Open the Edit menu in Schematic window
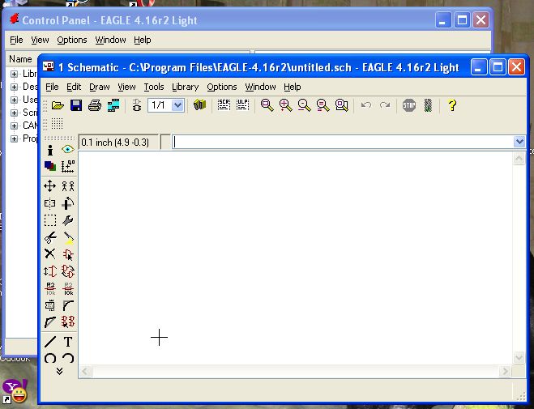The height and width of the screenshot is (409, 534). [74, 87]
